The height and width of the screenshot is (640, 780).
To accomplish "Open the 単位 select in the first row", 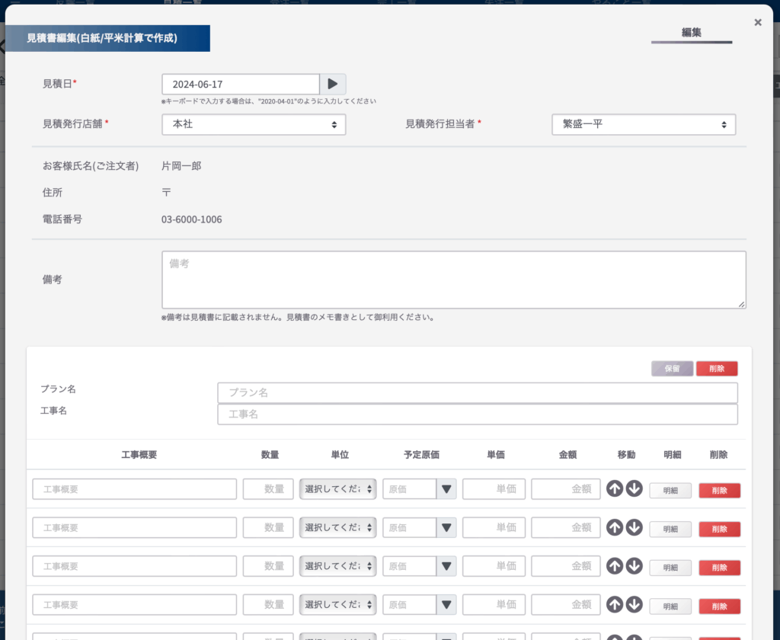I will [x=337, y=489].
